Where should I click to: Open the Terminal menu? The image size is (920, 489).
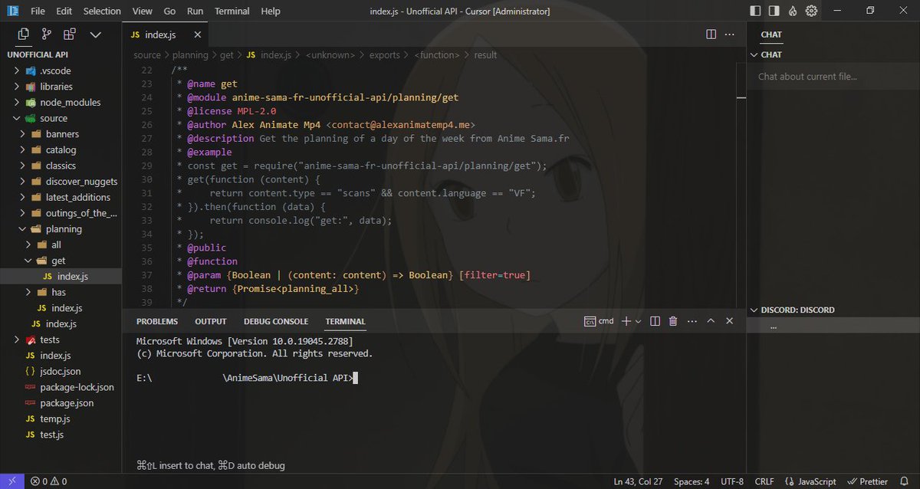pyautogui.click(x=232, y=11)
